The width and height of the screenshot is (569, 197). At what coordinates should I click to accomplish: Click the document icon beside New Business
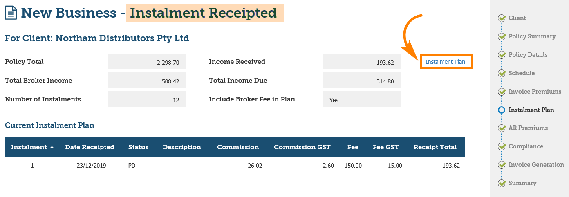point(11,13)
